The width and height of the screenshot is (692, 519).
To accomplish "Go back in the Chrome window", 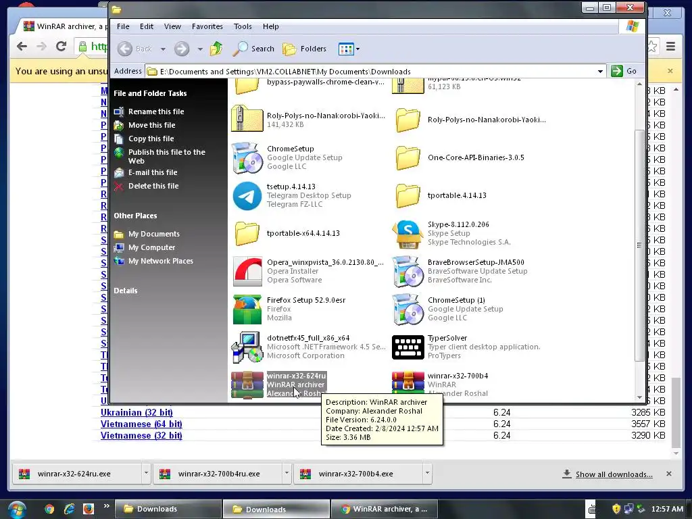I will (22, 46).
